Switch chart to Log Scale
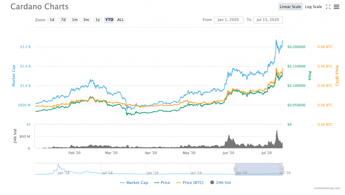The height and width of the screenshot is (195, 345). click(313, 7)
